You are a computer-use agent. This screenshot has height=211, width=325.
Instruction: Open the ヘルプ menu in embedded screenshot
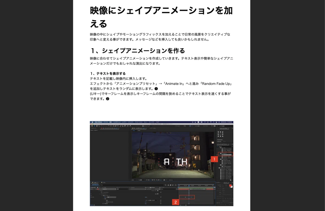(157, 122)
